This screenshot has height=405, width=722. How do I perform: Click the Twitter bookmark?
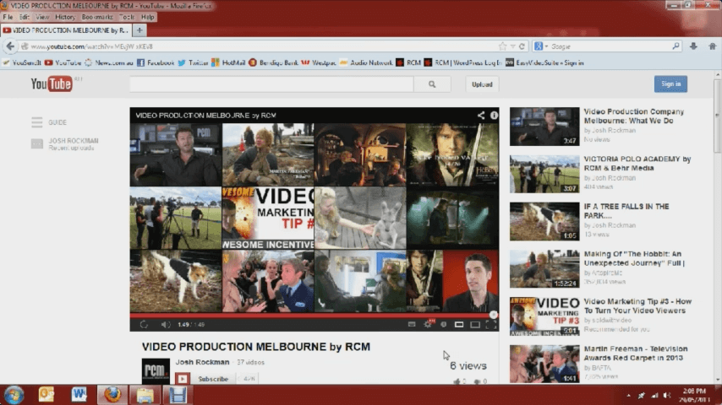click(x=194, y=63)
